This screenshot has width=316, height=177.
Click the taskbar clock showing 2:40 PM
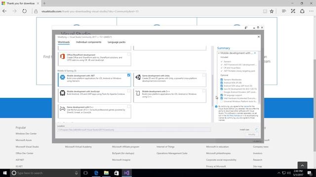pyautogui.click(x=298, y=173)
